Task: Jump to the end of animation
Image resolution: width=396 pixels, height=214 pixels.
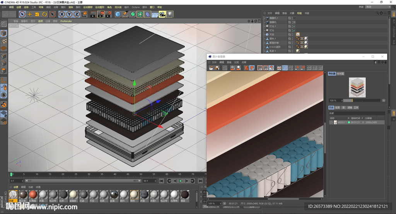Action: pyautogui.click(x=200, y=181)
